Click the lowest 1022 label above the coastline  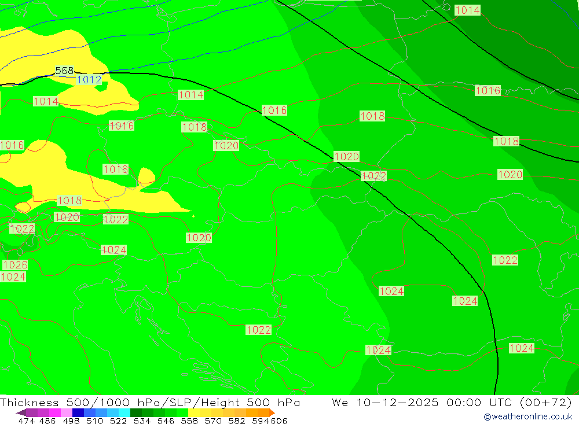[258, 330]
